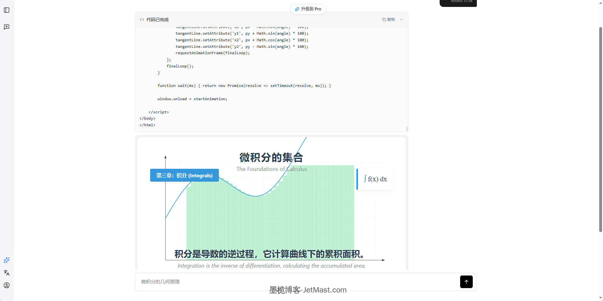Click the window.onload = startAnimation; code line

click(192, 99)
